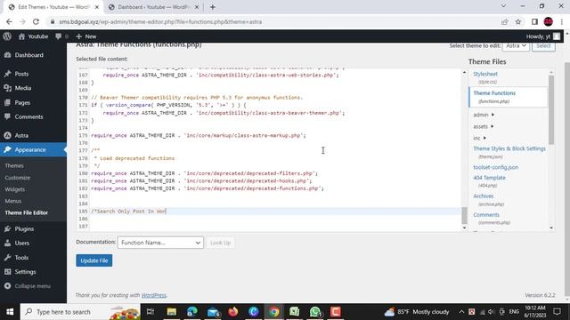Click the Update File button
The width and height of the screenshot is (570, 320).
click(94, 260)
